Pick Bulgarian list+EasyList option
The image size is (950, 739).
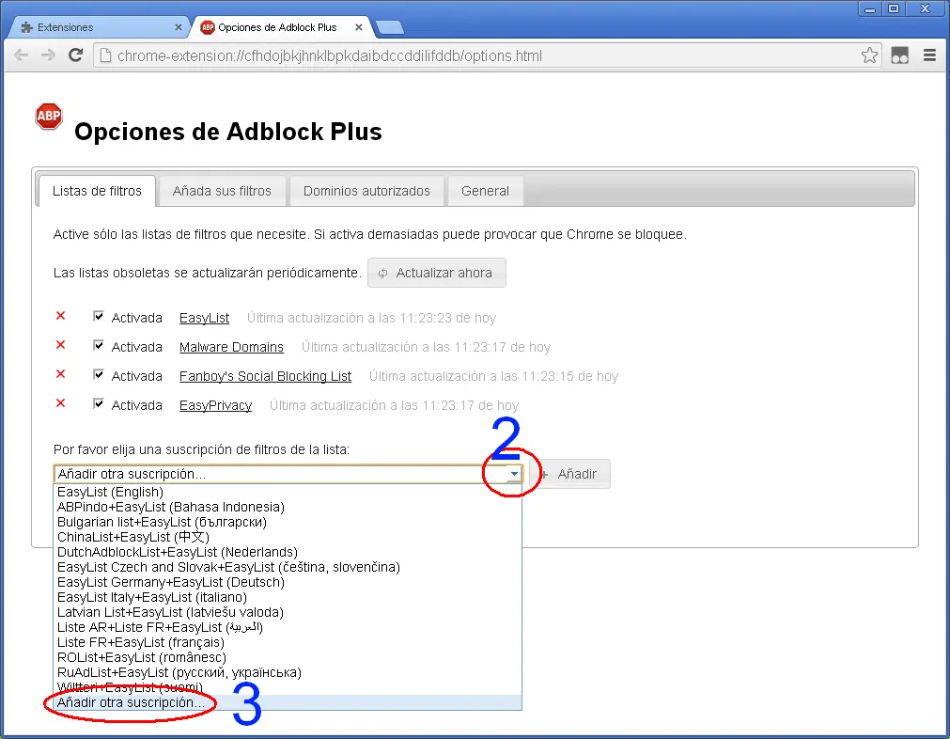288,522
